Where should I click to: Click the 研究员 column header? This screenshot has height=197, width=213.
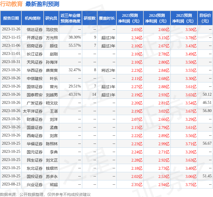(51, 18)
